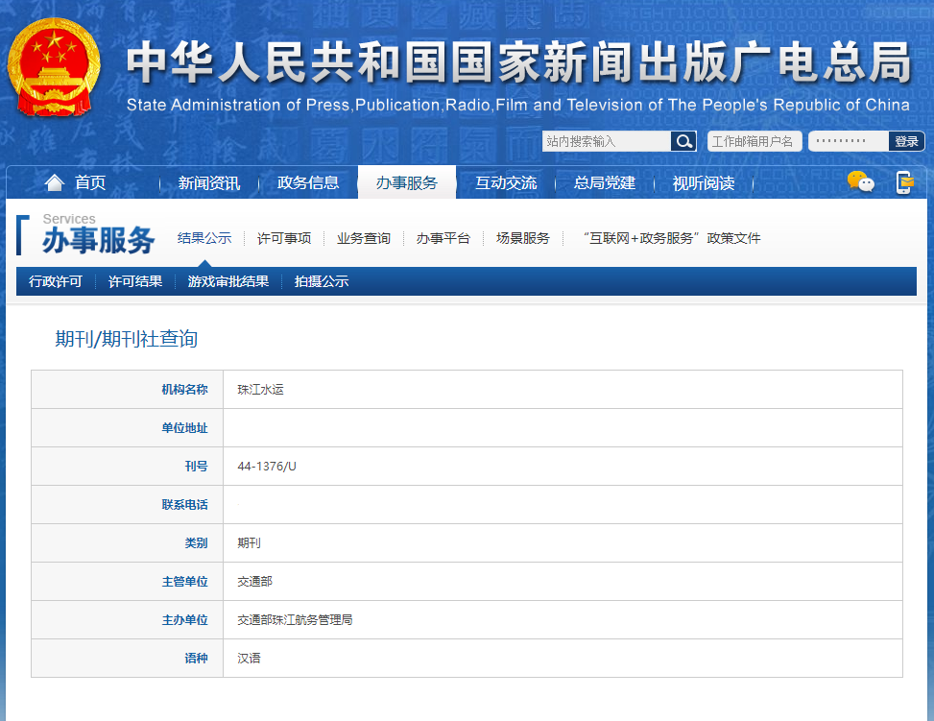Open the 政务信息 navigation item

coord(308,183)
